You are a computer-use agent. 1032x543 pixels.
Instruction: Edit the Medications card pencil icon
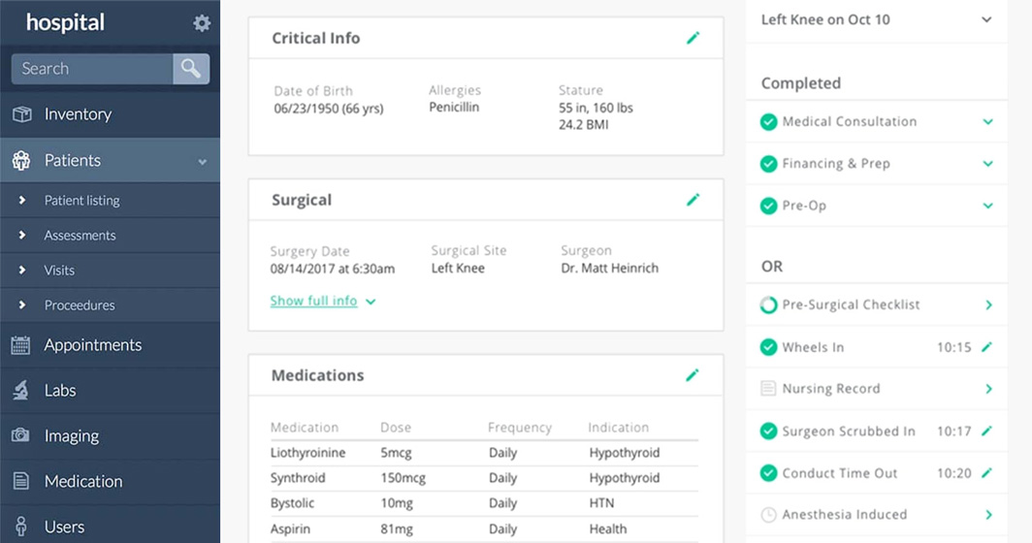[692, 375]
